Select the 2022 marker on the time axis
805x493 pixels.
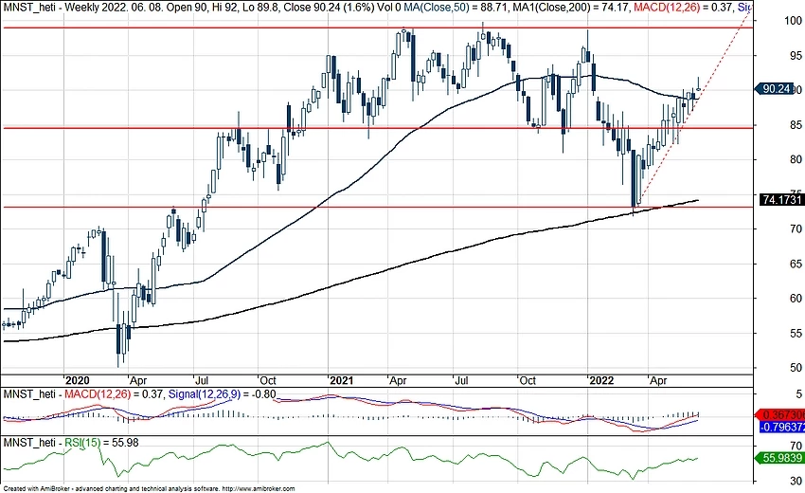(601, 375)
